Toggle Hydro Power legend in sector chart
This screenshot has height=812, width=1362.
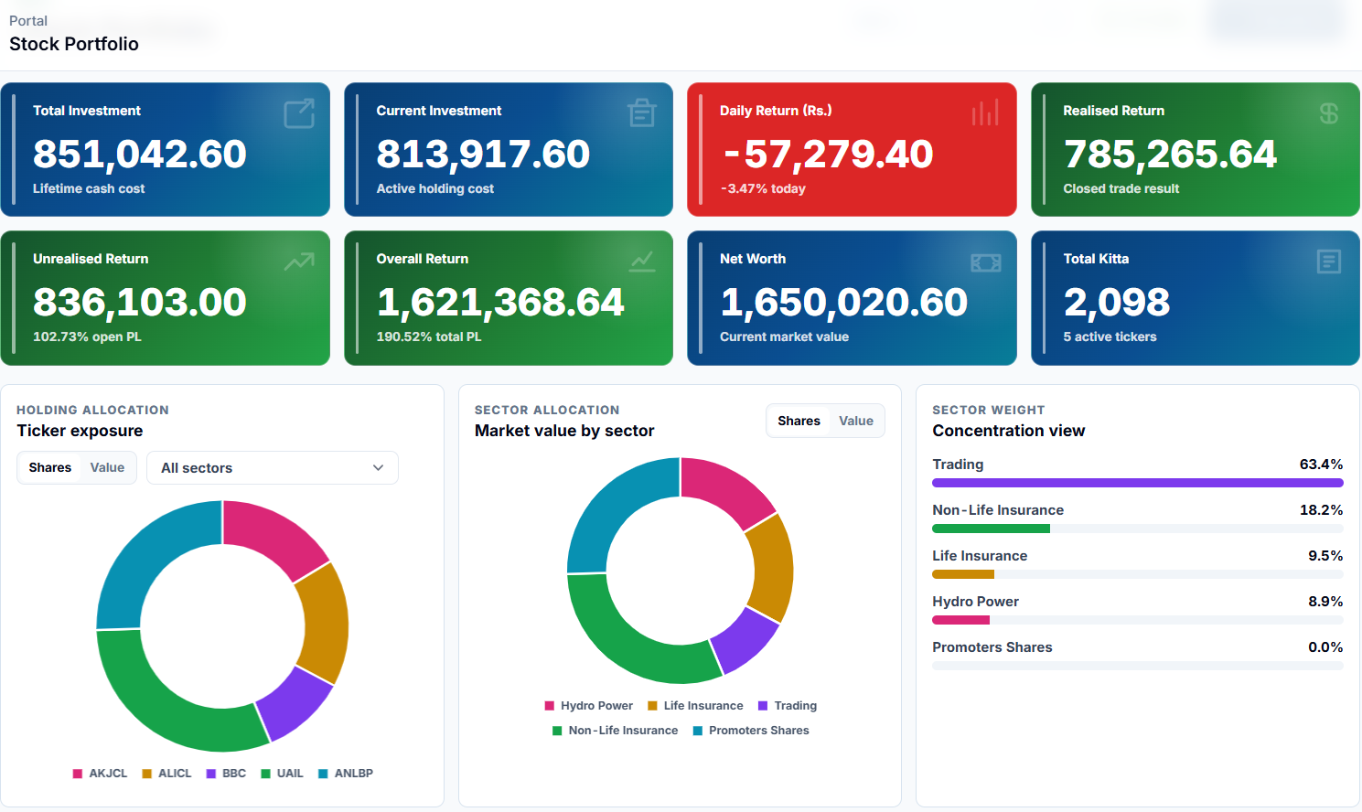tap(588, 706)
